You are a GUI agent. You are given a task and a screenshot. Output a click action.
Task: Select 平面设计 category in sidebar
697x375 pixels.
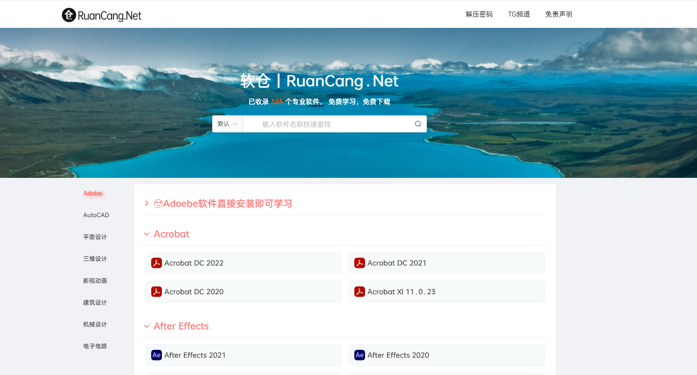click(95, 237)
